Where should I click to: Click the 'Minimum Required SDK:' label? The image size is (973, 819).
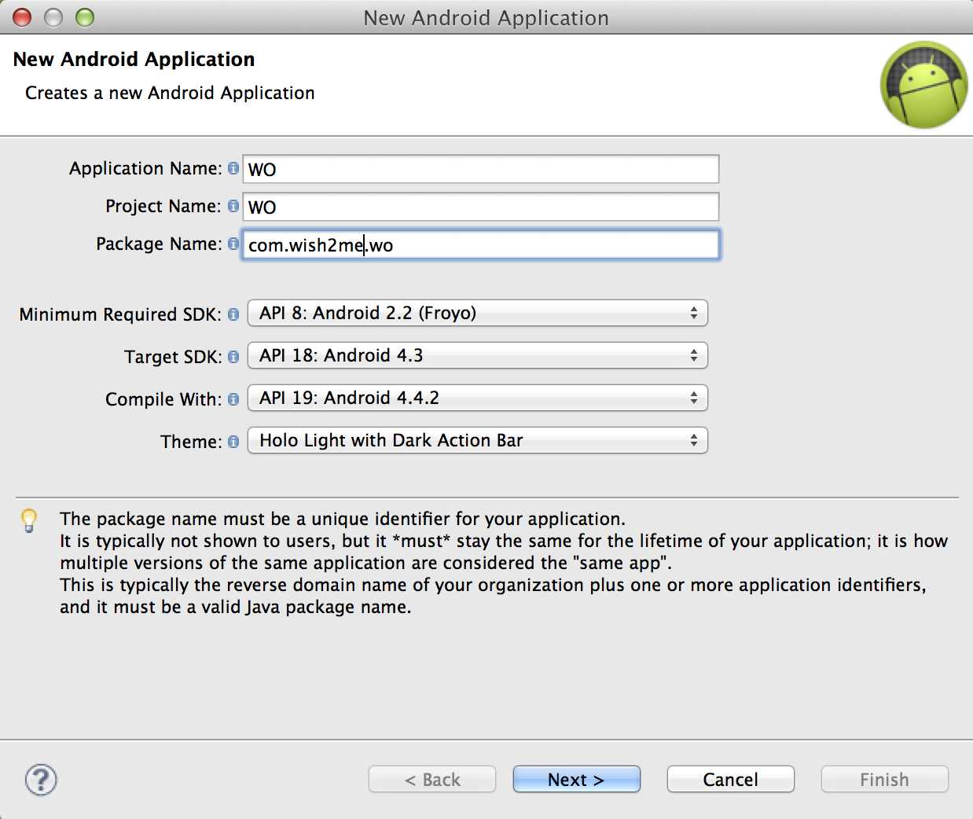coord(120,314)
